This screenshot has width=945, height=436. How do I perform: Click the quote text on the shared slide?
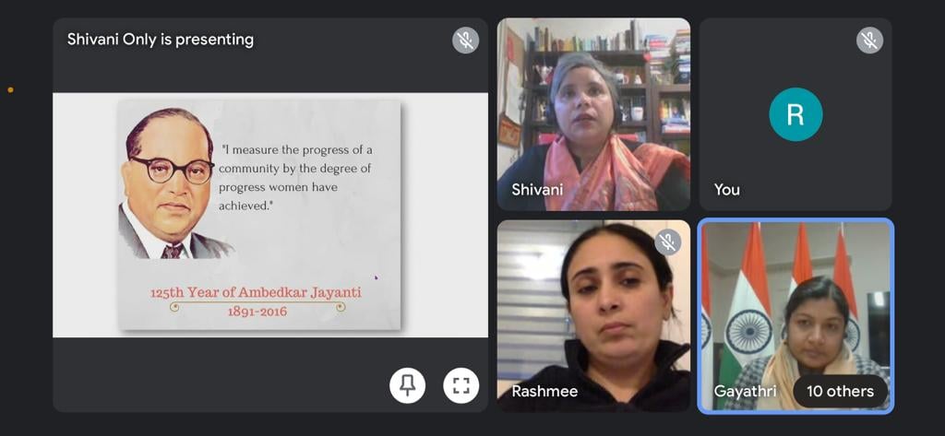(x=295, y=178)
